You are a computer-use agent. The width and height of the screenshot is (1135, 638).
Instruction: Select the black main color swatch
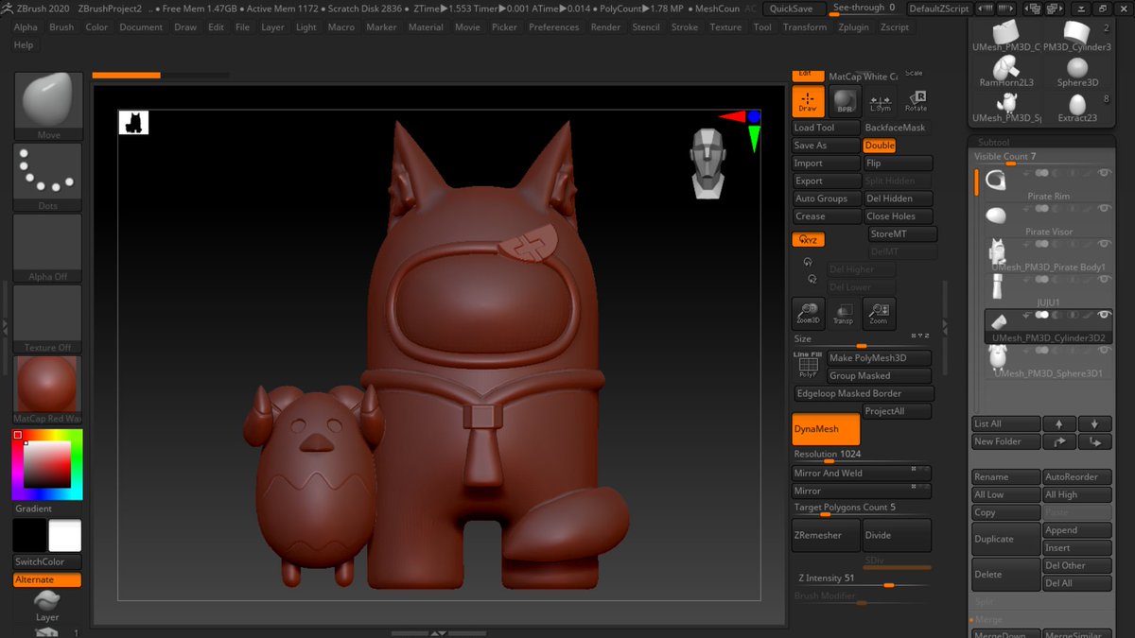[x=29, y=537]
